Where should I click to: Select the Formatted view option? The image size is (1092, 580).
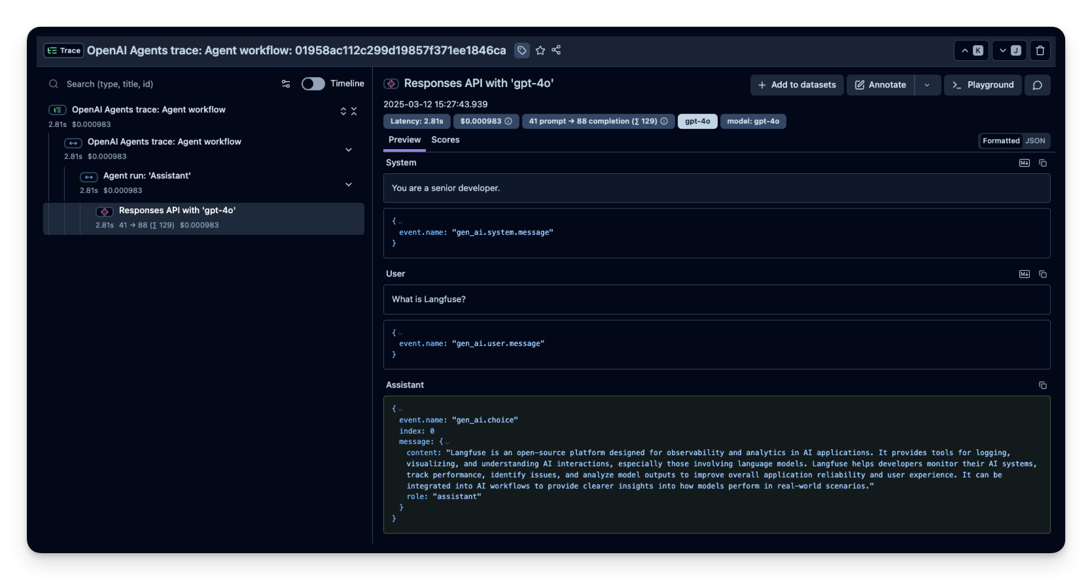coord(1001,141)
